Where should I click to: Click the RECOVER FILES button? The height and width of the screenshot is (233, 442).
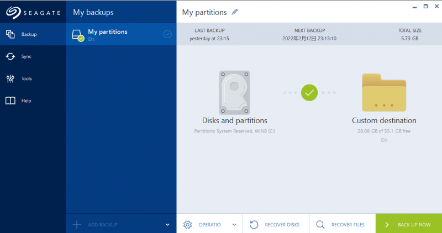[343, 225]
